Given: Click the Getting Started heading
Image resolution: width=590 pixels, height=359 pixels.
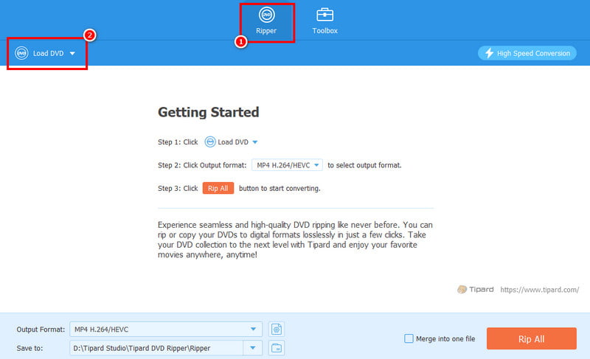Looking at the screenshot, I should [209, 112].
